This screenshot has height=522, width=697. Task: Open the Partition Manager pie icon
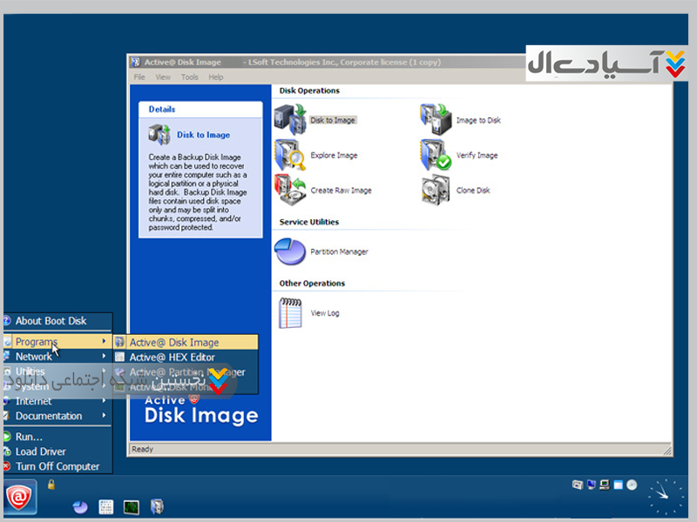290,251
